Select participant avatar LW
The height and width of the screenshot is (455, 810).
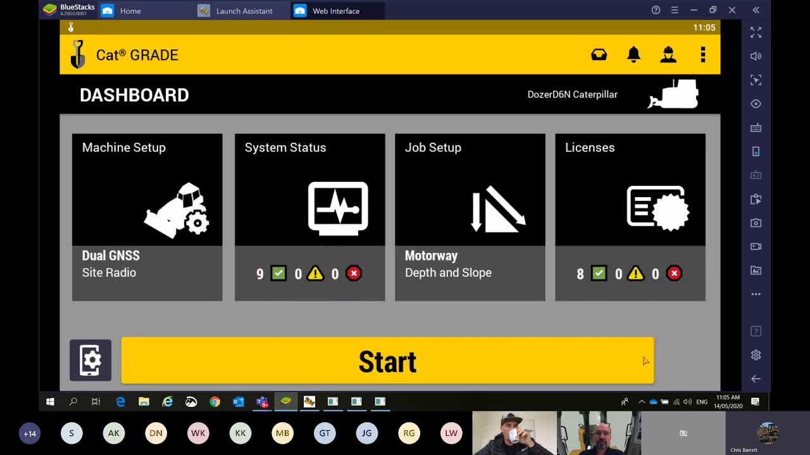pyautogui.click(x=451, y=433)
